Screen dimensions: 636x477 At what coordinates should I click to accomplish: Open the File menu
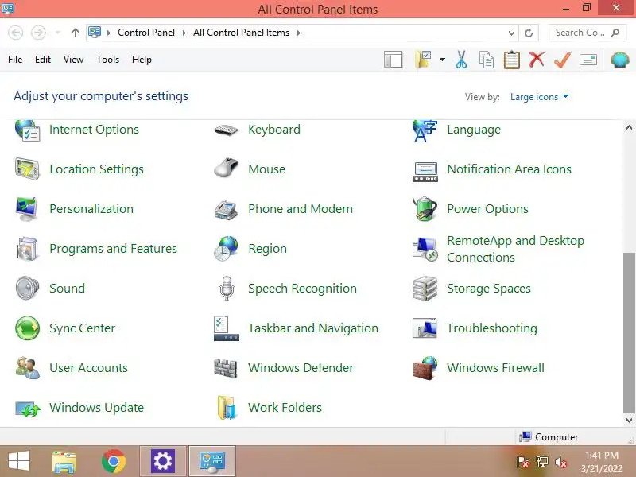coord(15,60)
